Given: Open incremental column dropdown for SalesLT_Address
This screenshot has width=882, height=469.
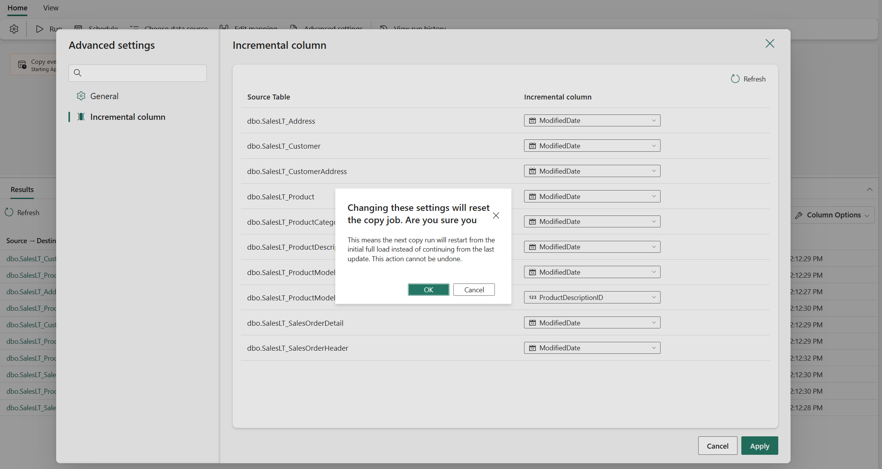Looking at the screenshot, I should (x=592, y=121).
